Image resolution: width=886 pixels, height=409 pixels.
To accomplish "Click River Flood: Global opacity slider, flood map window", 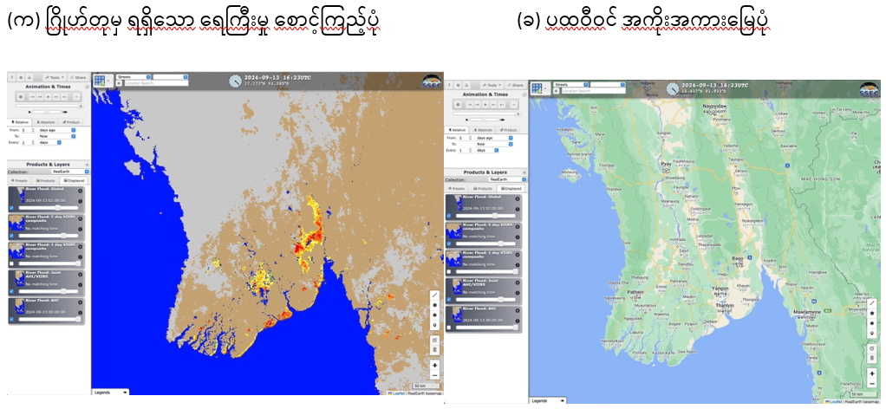I will pyautogui.click(x=49, y=208).
